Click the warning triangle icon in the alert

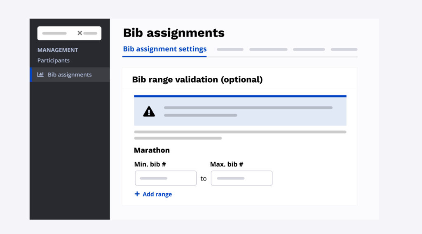tap(149, 111)
